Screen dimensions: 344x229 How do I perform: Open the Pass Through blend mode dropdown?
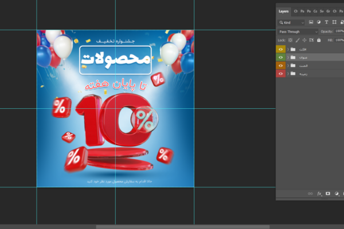click(x=297, y=31)
